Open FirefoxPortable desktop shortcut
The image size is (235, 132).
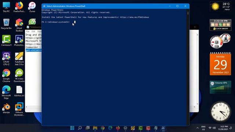[19, 7]
